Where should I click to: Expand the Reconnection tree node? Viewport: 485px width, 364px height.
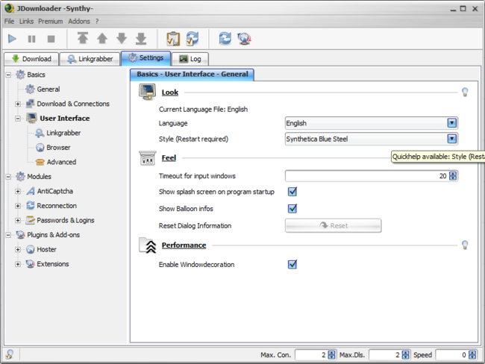coord(18,206)
